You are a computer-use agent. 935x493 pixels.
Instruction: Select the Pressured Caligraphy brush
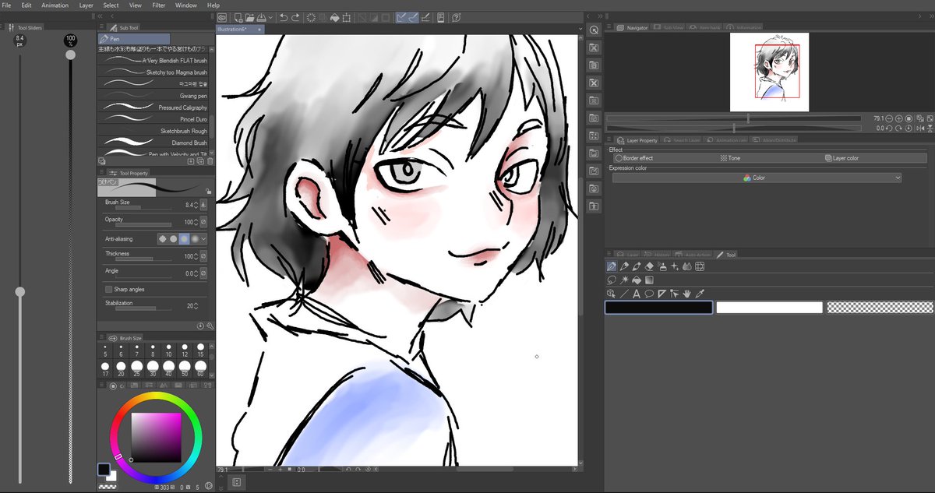(153, 107)
